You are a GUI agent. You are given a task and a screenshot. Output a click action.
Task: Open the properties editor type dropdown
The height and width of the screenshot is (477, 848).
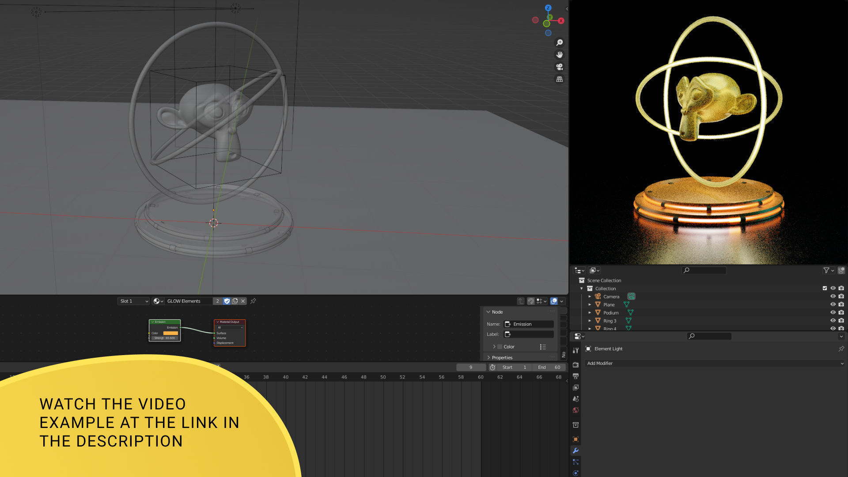(579, 337)
